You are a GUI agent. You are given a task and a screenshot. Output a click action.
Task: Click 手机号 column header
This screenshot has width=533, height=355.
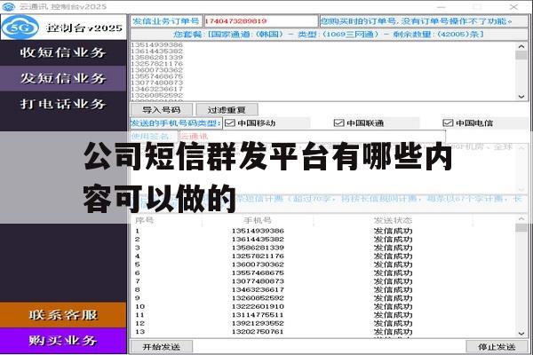[258, 220]
